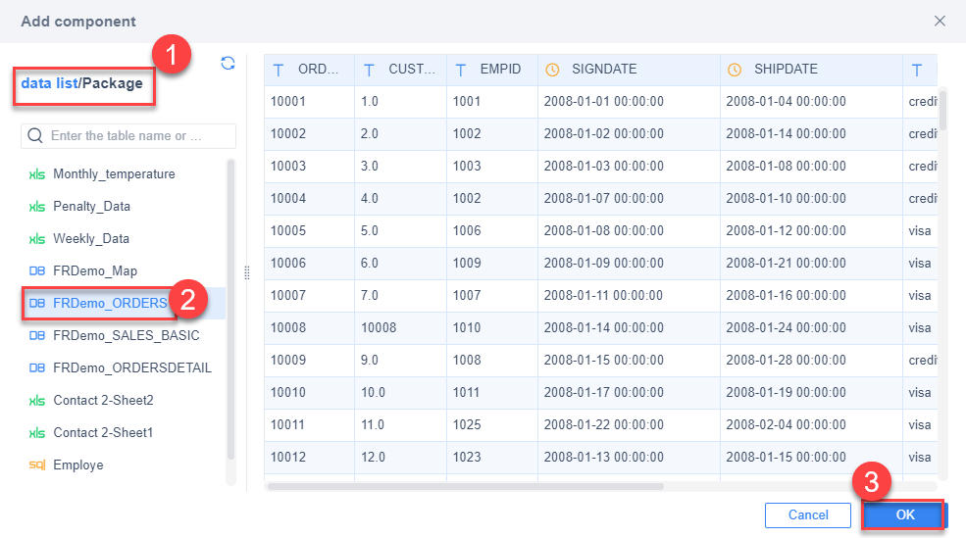Click the text type icon on EMPID column
The height and width of the screenshot is (538, 966).
[461, 71]
